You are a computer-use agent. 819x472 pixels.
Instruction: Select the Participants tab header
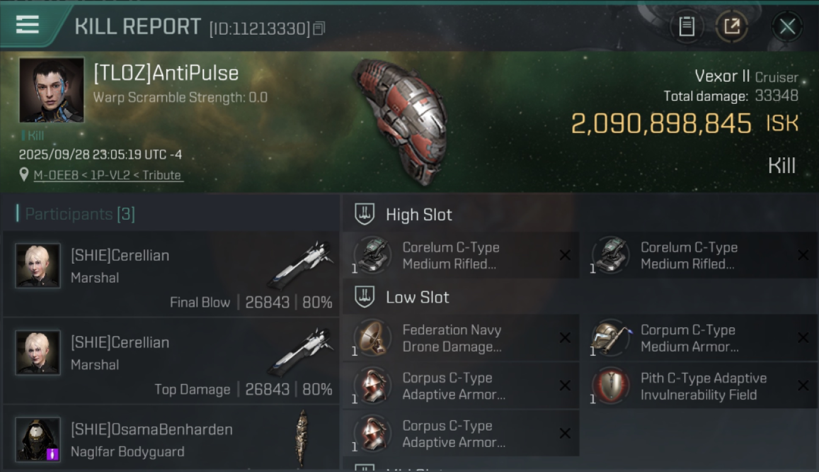[79, 214]
